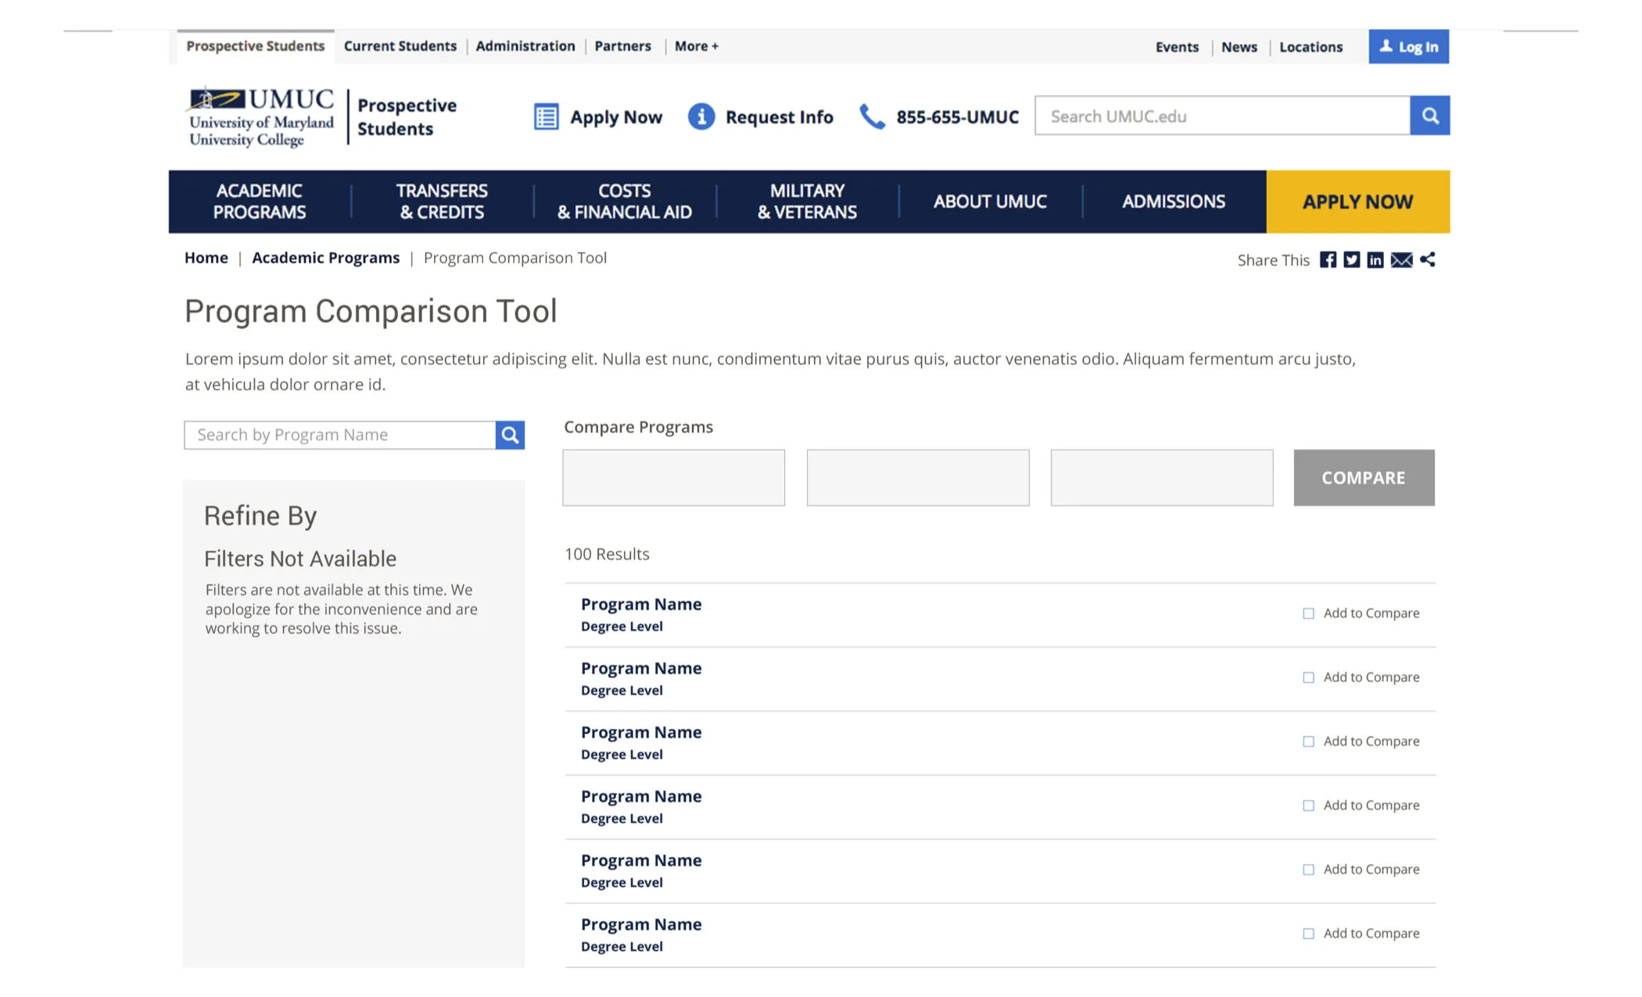Share this page on Twitter
Screen dimensions: 1642x997
click(x=1351, y=260)
